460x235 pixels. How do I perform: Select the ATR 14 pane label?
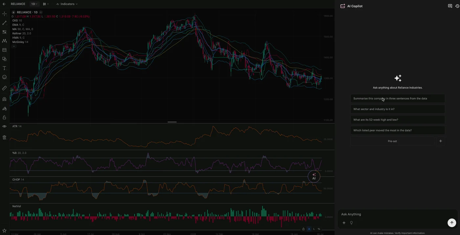tap(17, 126)
